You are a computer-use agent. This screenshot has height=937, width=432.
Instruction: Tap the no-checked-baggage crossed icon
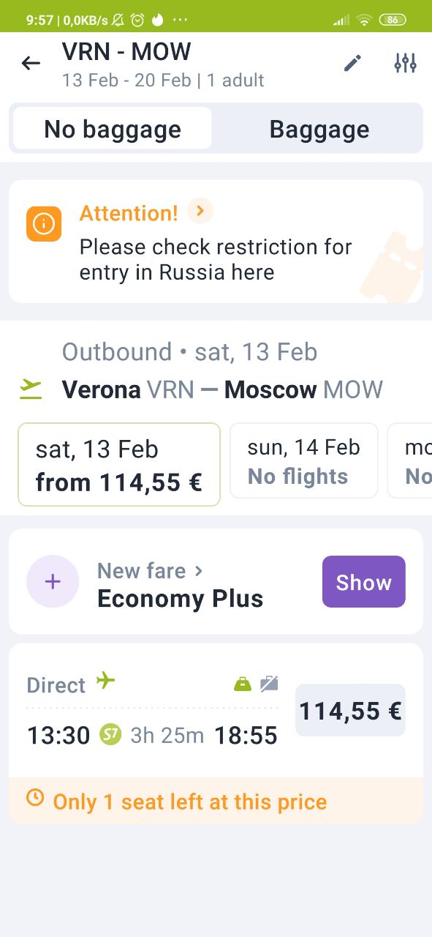coord(269,684)
